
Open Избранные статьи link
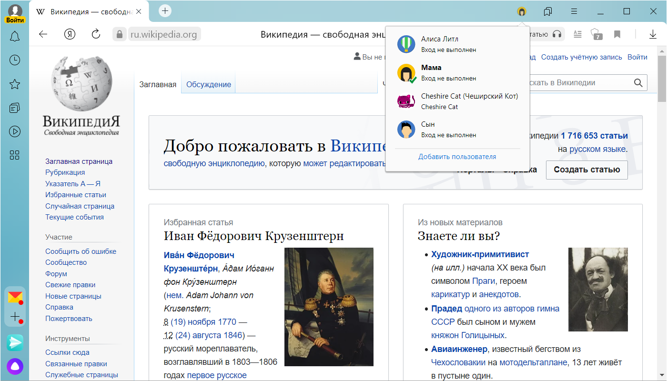coord(76,195)
